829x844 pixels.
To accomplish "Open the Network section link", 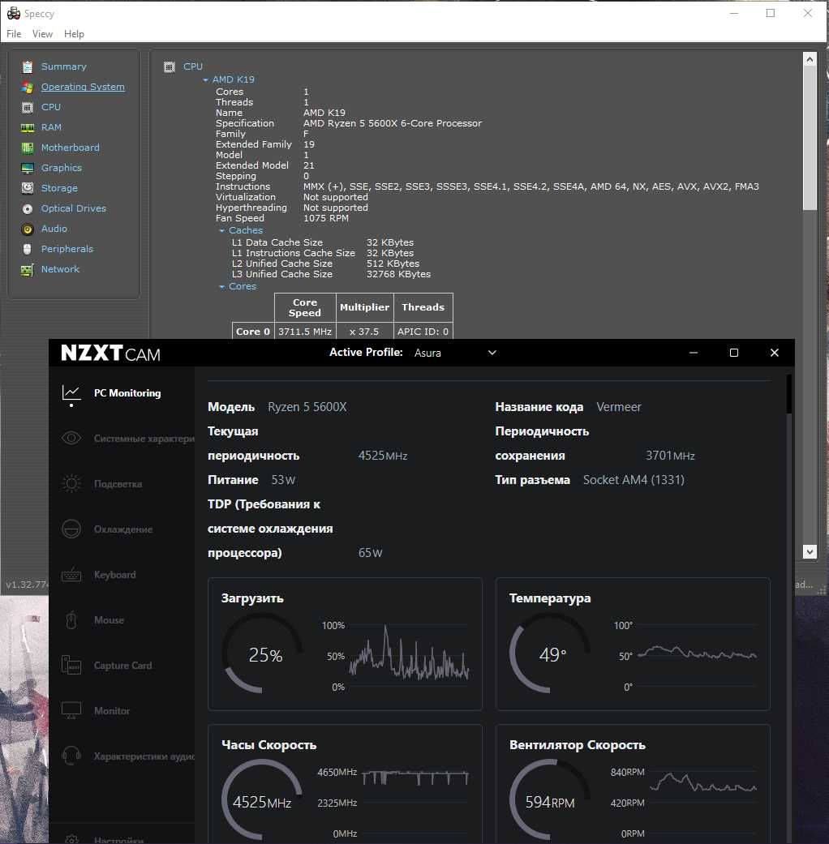I will (x=60, y=269).
